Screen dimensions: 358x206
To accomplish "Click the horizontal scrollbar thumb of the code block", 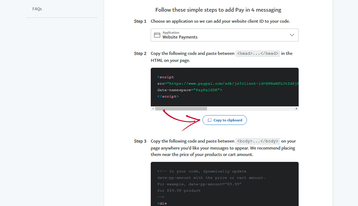I will (181, 109).
